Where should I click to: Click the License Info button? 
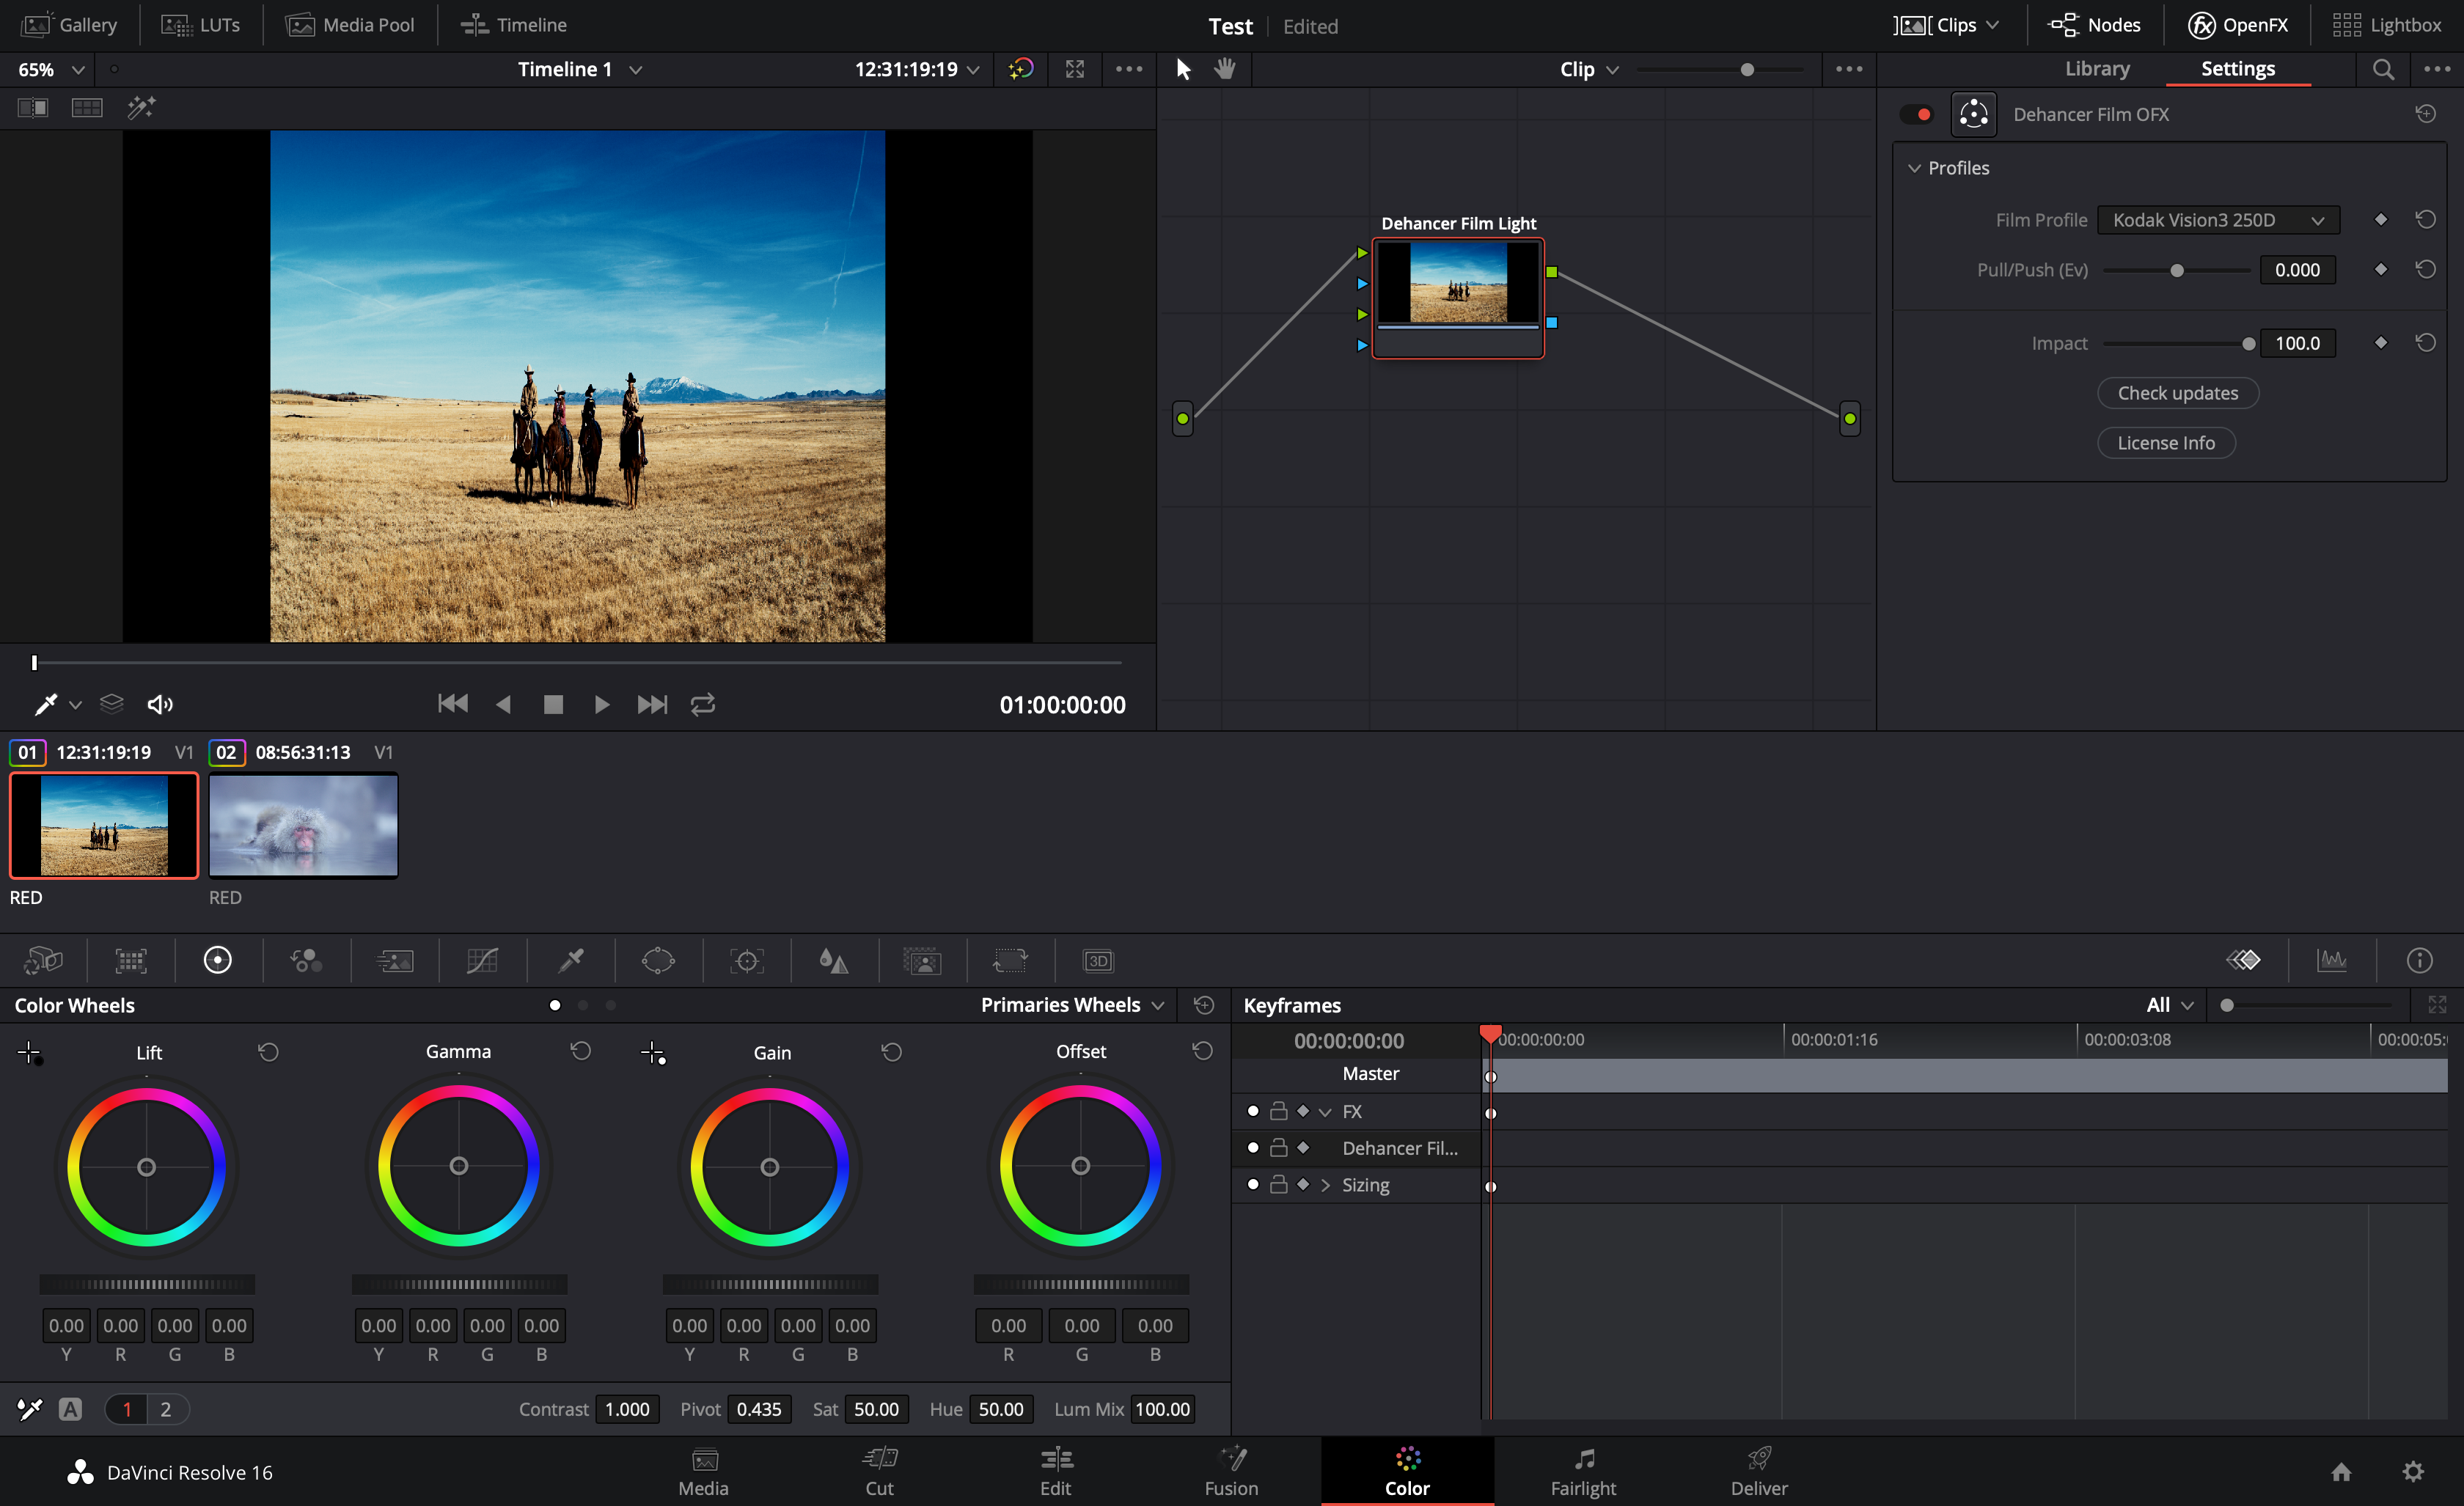(x=2166, y=443)
